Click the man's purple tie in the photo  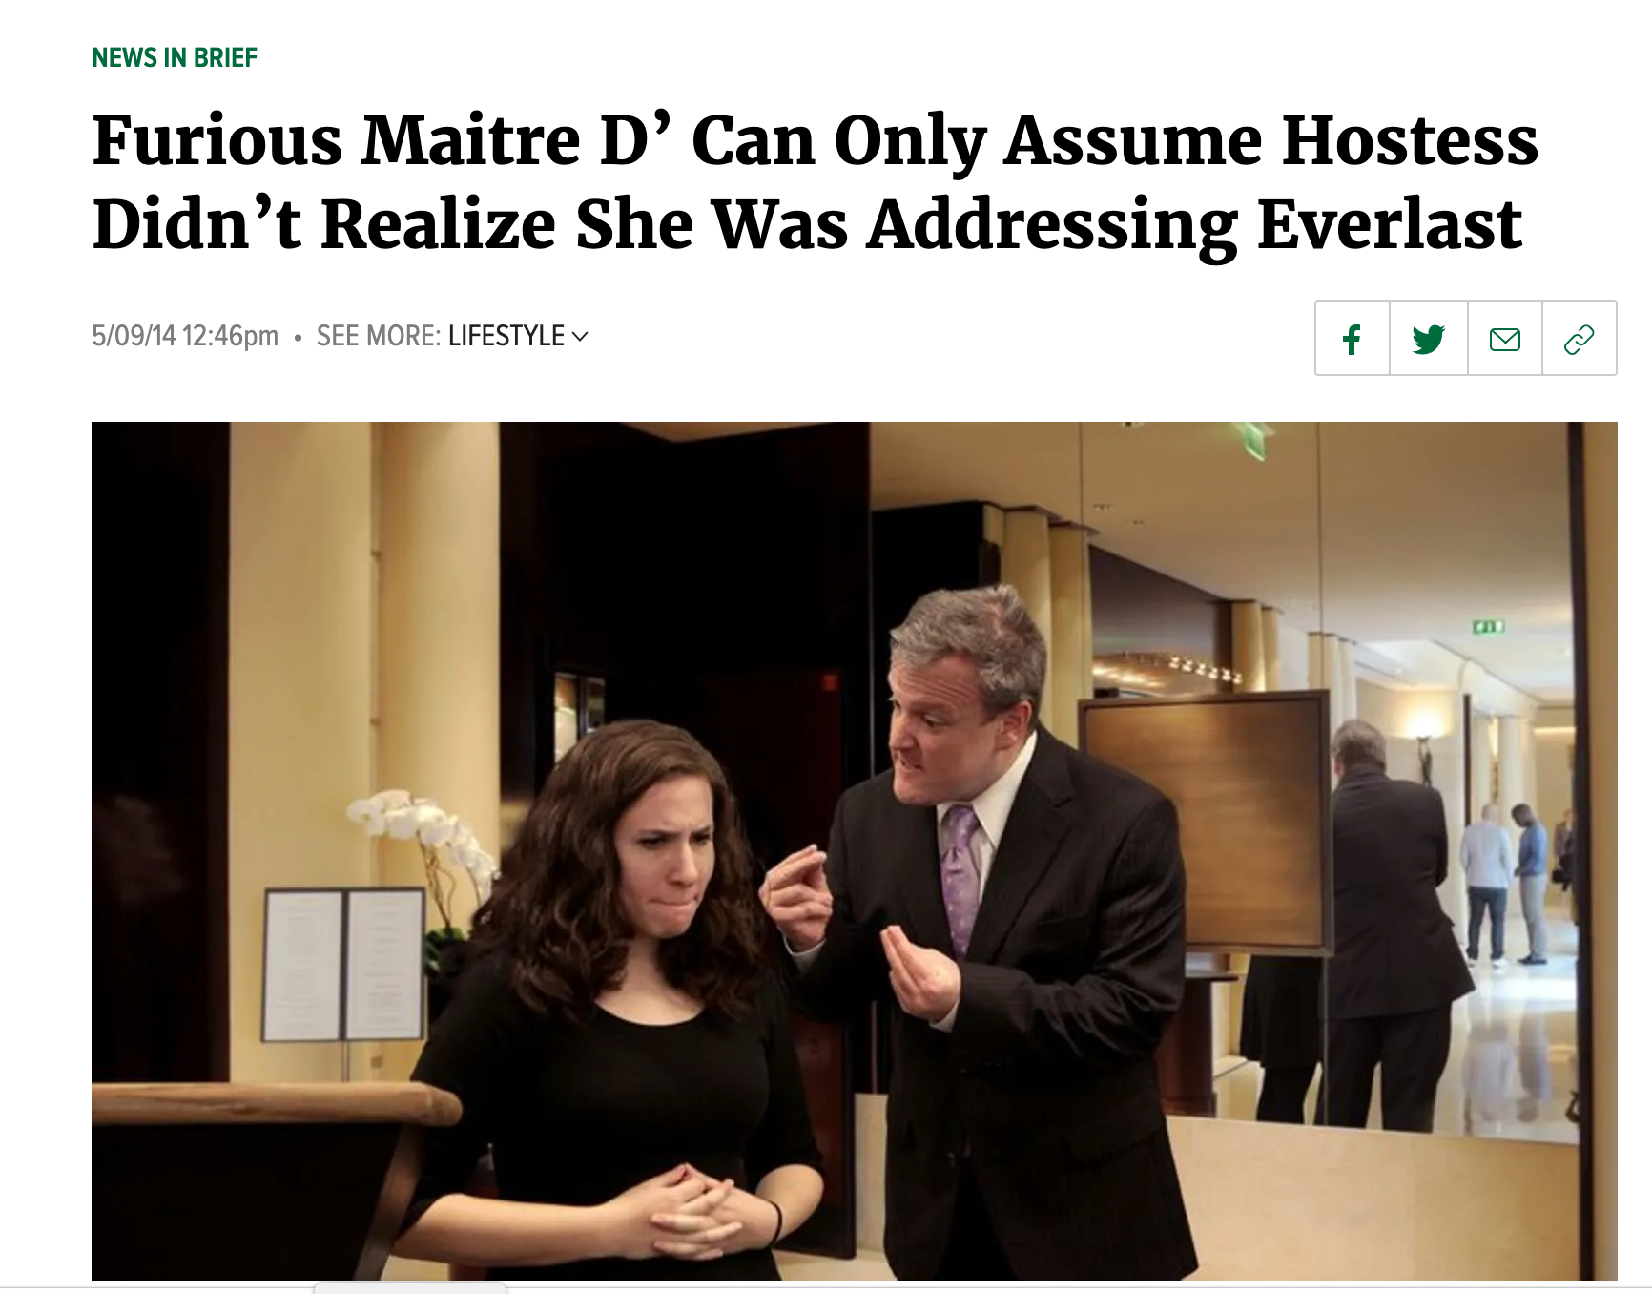(x=960, y=878)
